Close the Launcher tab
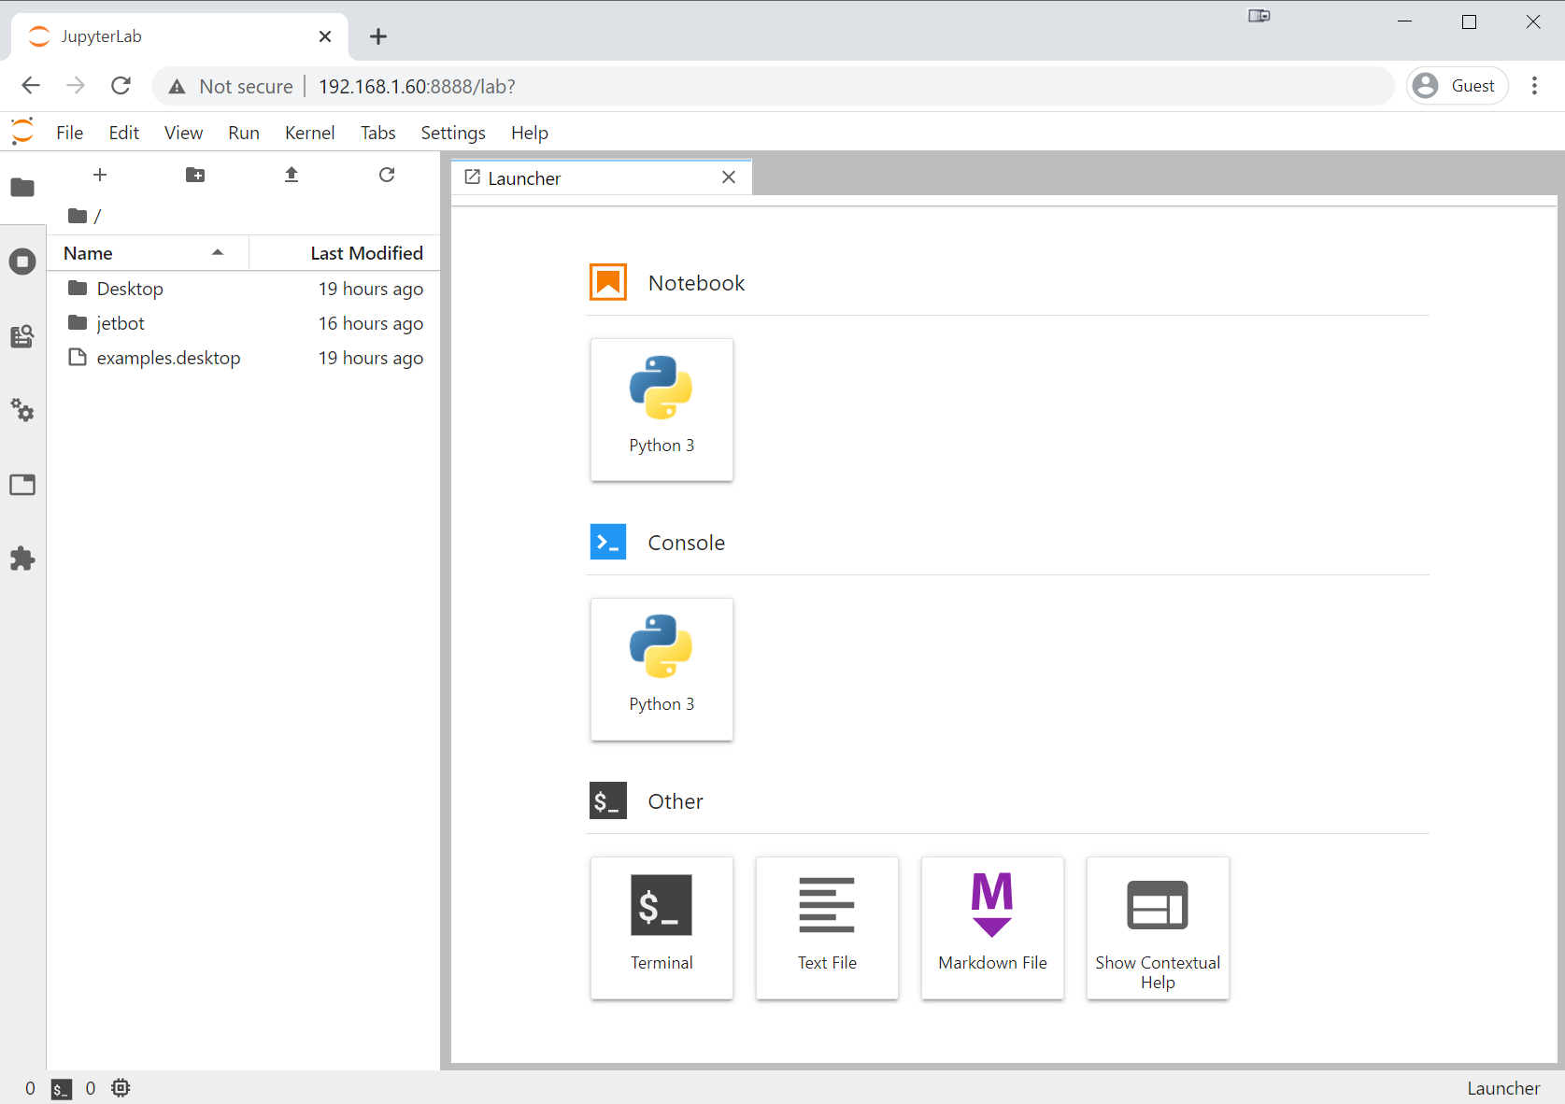This screenshot has width=1565, height=1104. [729, 177]
